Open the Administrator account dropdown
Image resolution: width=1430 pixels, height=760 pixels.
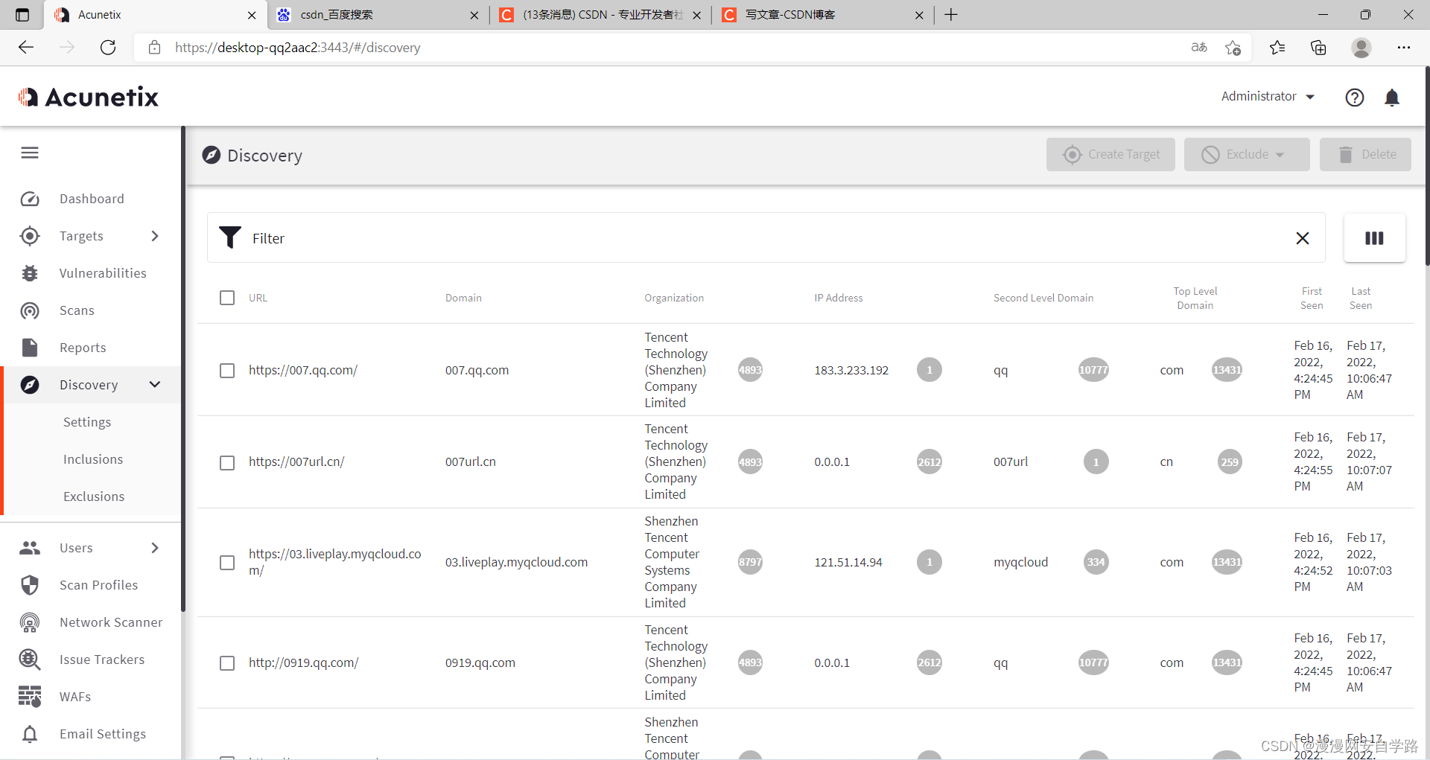coord(1268,97)
